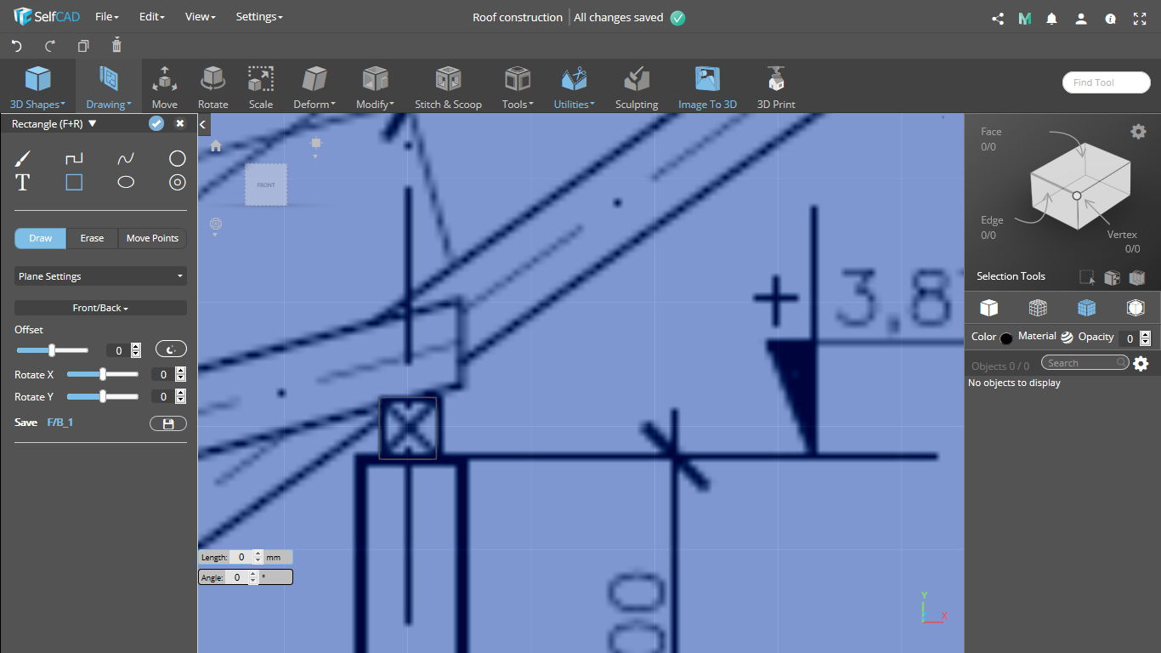1161x653 pixels.
Task: Open Image To 3D tool
Action: point(707,88)
